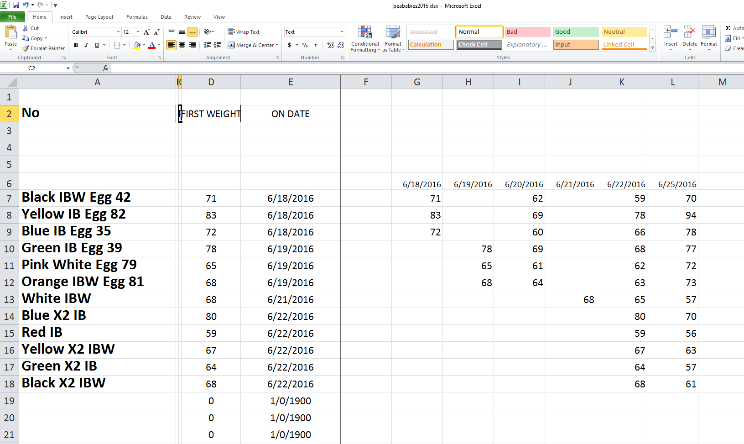Click the Cut scissors icon
Viewport: 744px width, 444px height.
coord(26,28)
